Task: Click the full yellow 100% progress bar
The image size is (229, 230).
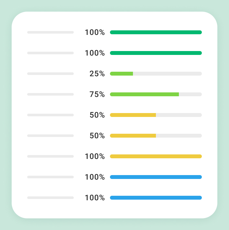Action: coord(156,156)
